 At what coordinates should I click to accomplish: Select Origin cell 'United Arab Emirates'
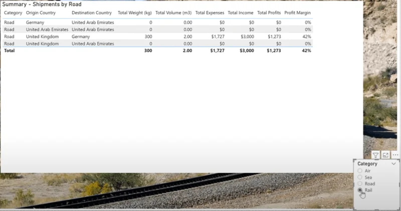[47, 30]
